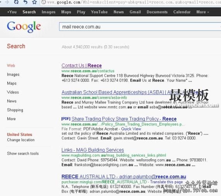
Task: Select Shopping filter in left sidebar
Action: (15, 110)
